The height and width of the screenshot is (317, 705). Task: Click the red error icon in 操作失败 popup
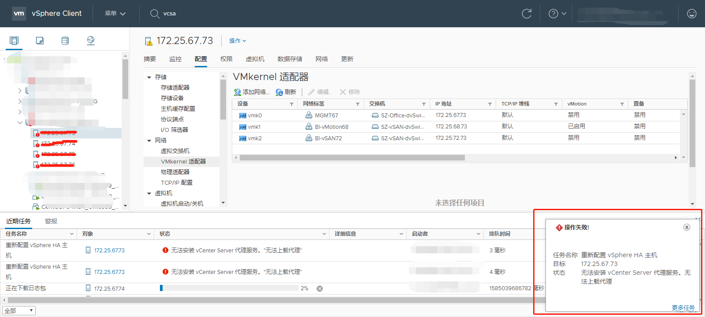point(559,227)
